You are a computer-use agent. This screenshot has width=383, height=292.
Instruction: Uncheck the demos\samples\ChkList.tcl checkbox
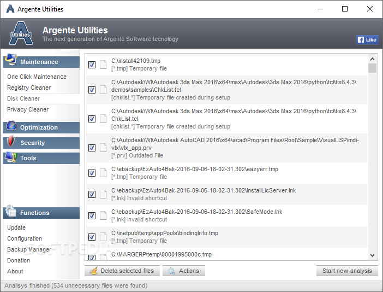(92, 90)
